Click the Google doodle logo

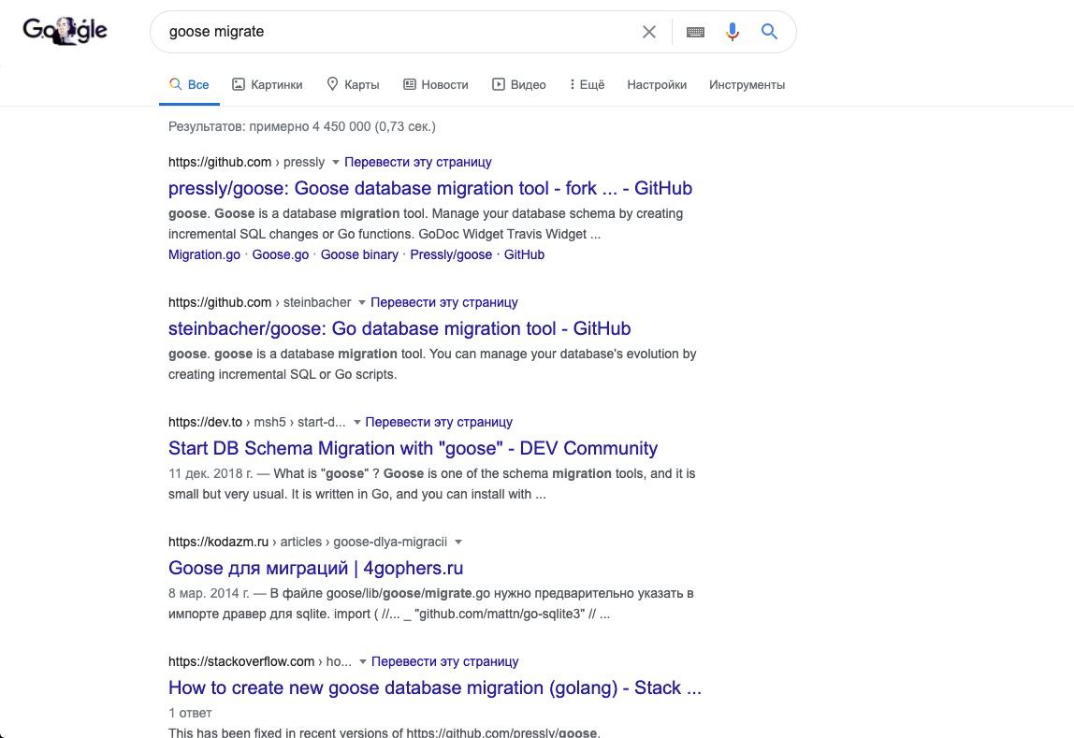click(65, 30)
